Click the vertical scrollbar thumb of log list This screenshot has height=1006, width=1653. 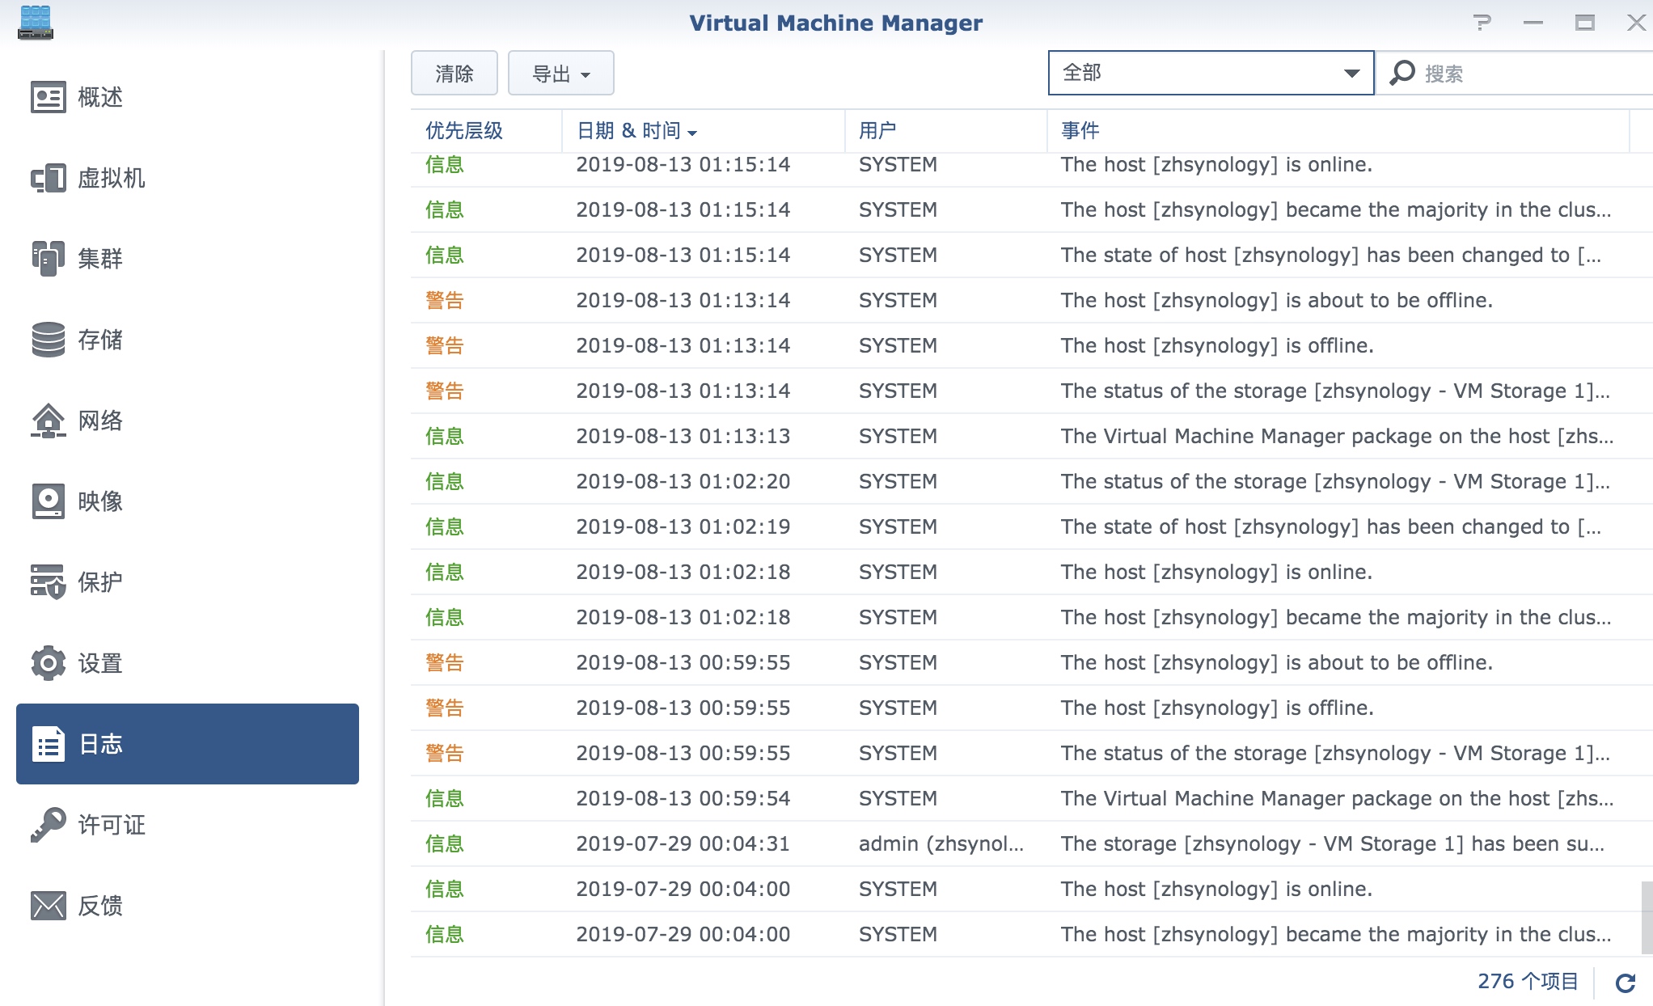(x=1647, y=917)
